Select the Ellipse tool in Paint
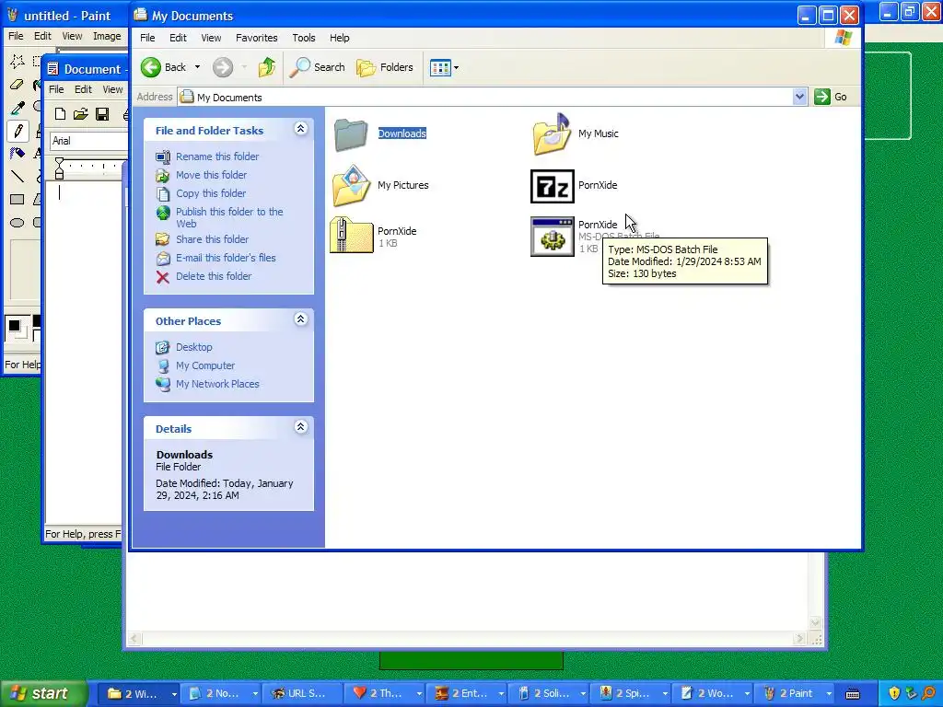This screenshot has width=943, height=707. point(17,223)
